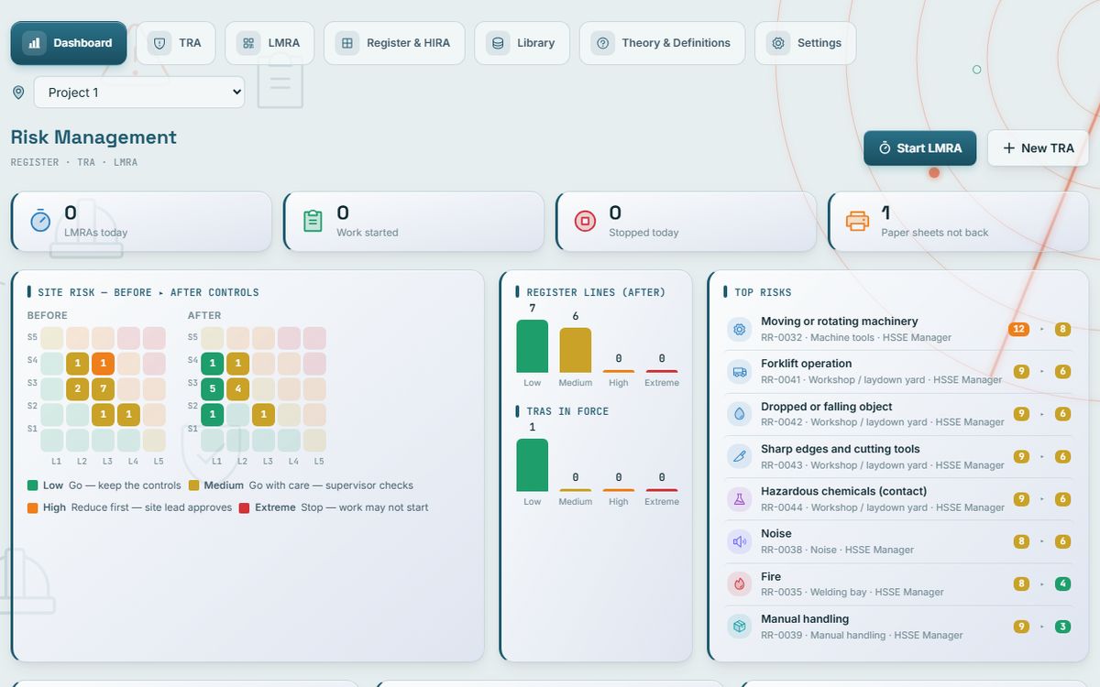The image size is (1100, 687).
Task: Click the green 4 score badge for Fire
Action: click(x=1063, y=583)
